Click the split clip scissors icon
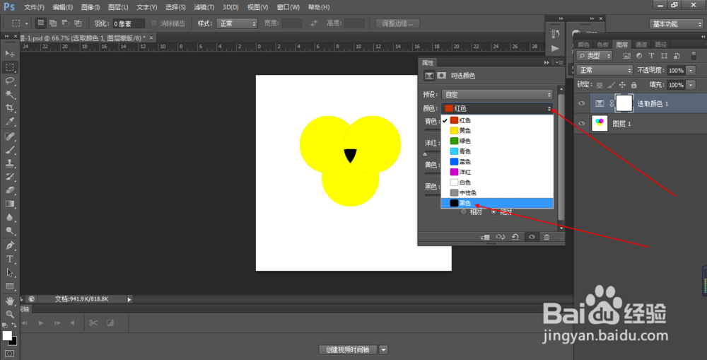 tap(93, 323)
